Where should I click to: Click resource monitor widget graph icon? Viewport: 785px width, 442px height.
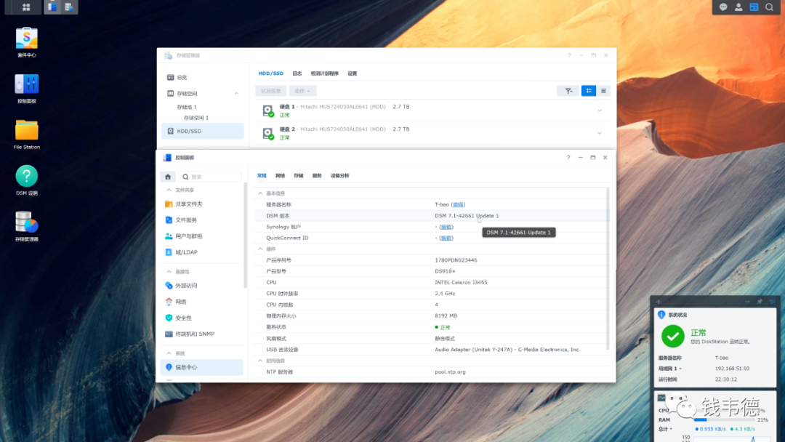(x=661, y=398)
